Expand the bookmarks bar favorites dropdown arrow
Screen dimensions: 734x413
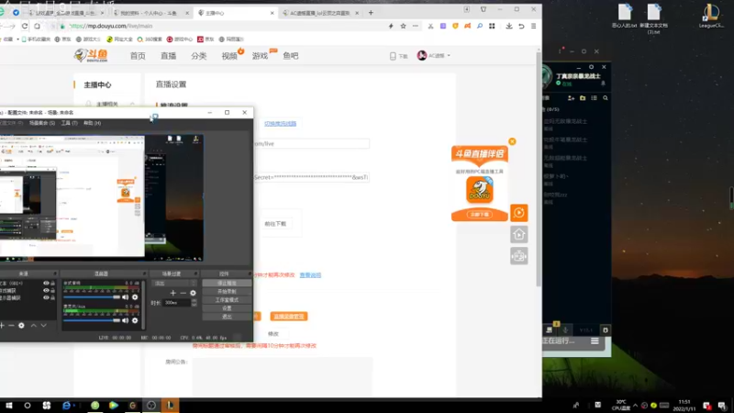tap(17, 39)
